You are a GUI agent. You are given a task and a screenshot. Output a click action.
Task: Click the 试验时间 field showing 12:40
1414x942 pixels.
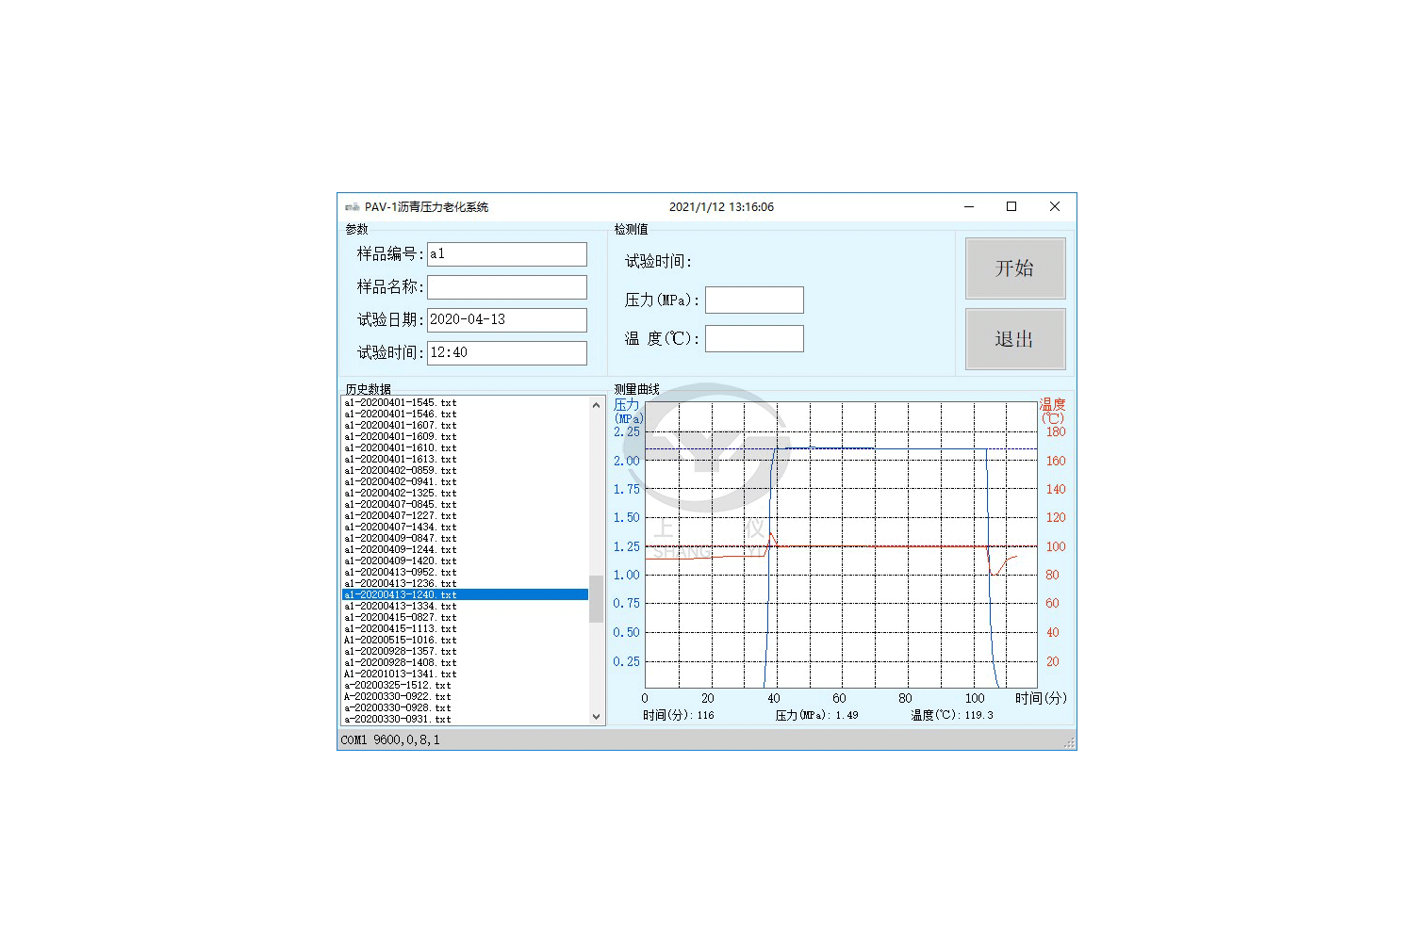[x=506, y=353]
